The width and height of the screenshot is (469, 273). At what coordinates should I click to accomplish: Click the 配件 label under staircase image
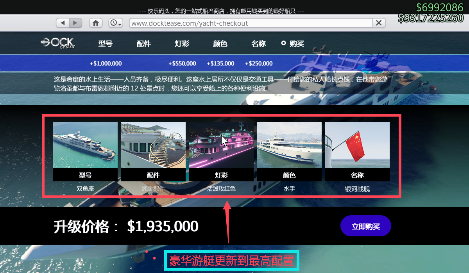pos(153,175)
